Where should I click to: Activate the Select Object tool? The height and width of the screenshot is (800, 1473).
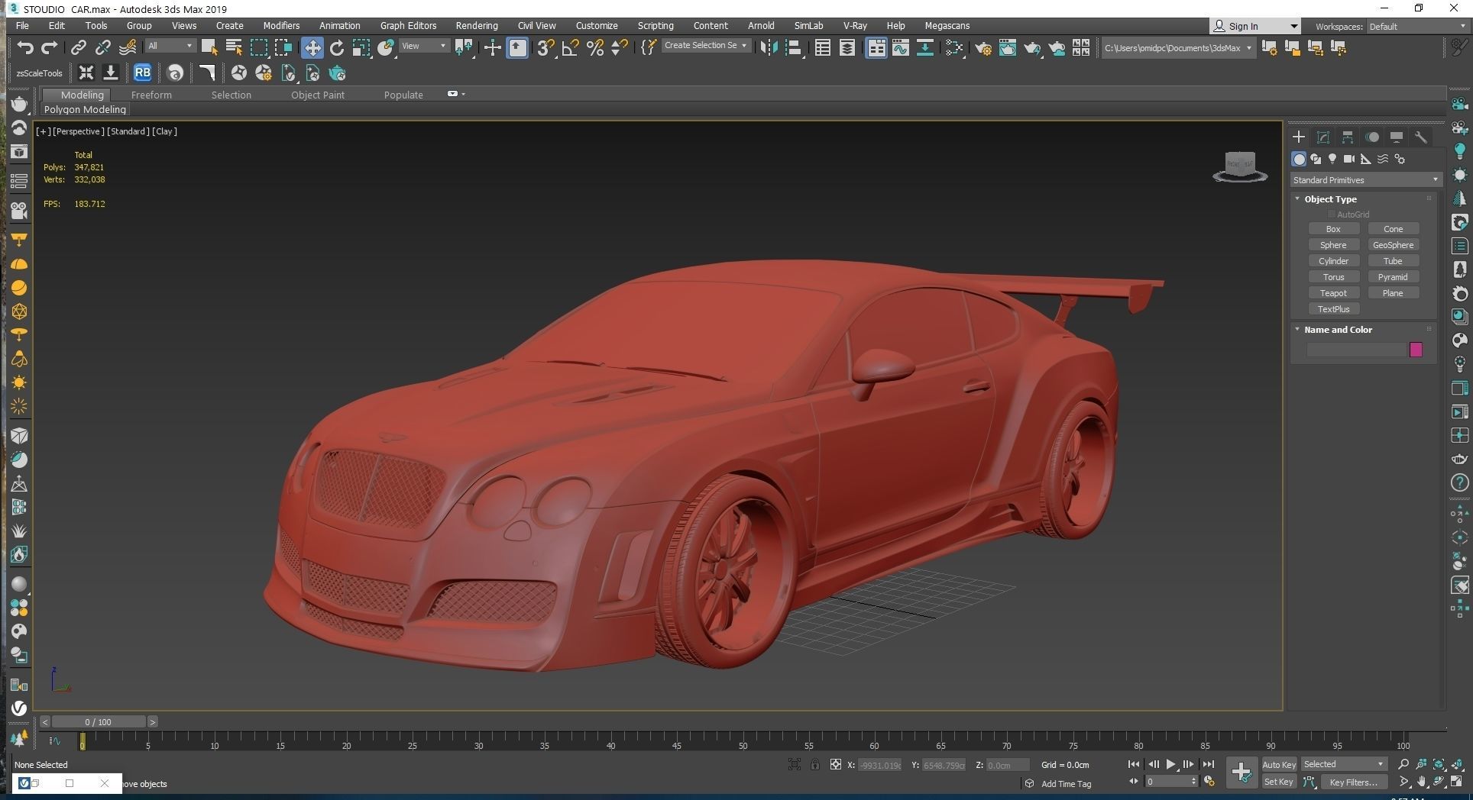point(209,48)
